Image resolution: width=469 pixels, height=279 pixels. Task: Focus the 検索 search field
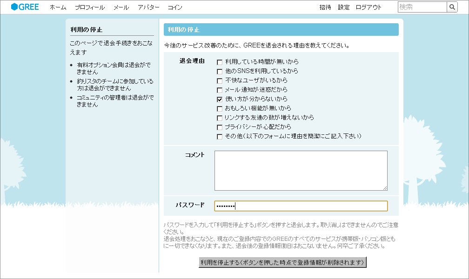tap(422, 7)
